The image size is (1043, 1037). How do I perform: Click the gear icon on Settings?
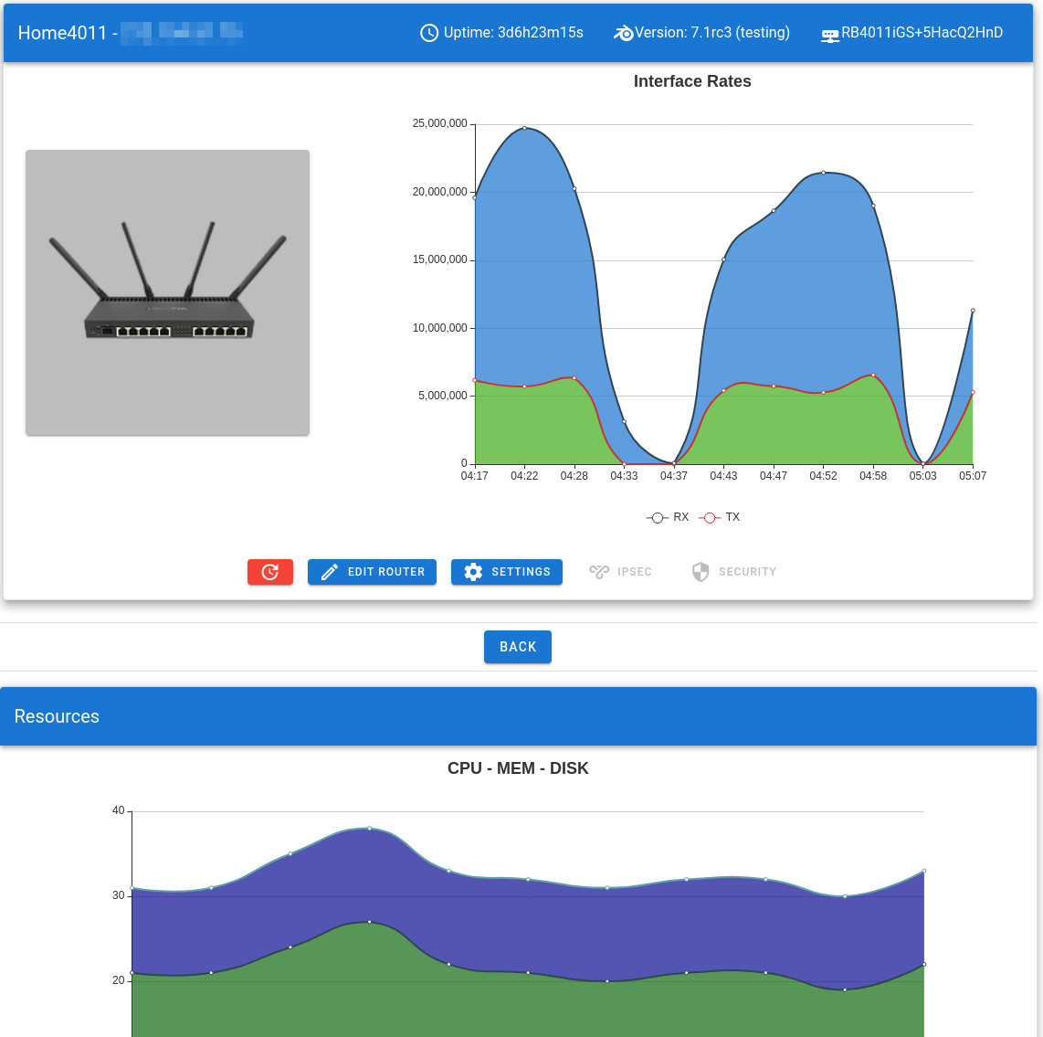[473, 572]
